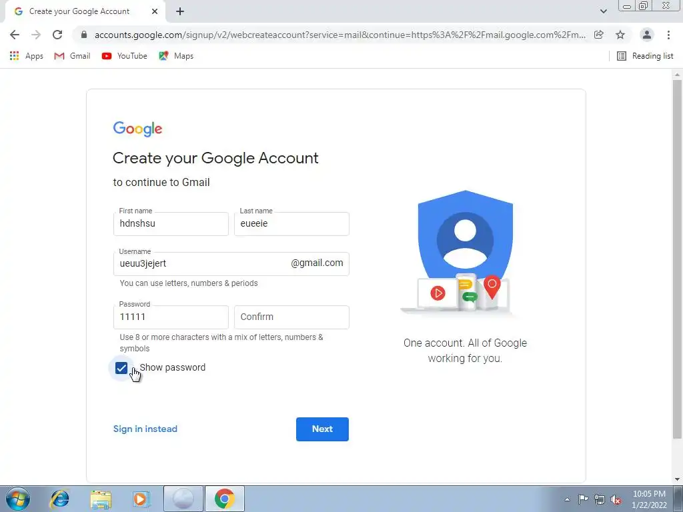Share this page via the share icon
The image size is (683, 512).
(x=599, y=35)
